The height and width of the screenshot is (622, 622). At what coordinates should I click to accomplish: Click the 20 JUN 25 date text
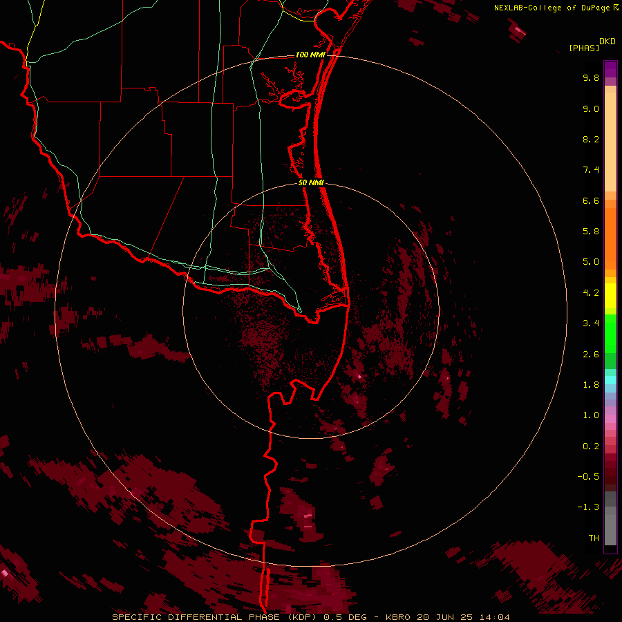tap(444, 617)
